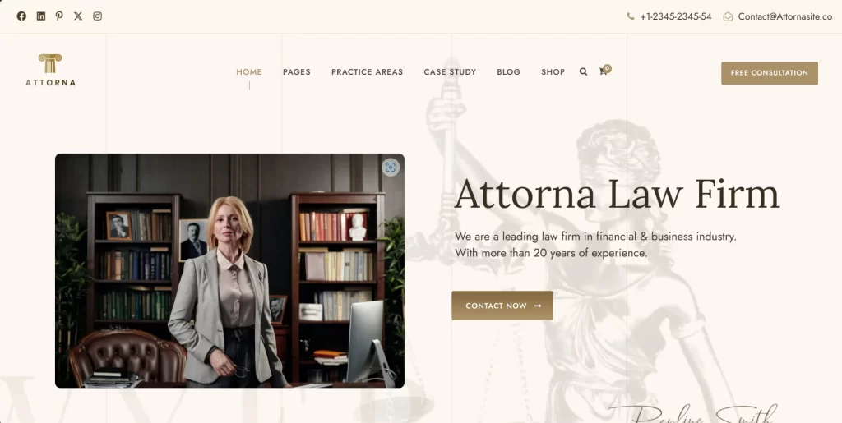
Task: Select the Home menu item
Action: coord(249,71)
